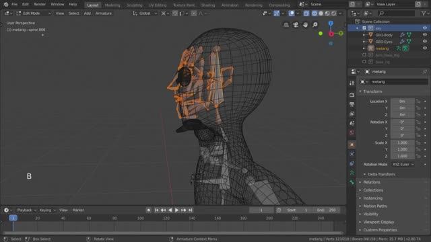Click the Rotation X value field

[403, 122]
